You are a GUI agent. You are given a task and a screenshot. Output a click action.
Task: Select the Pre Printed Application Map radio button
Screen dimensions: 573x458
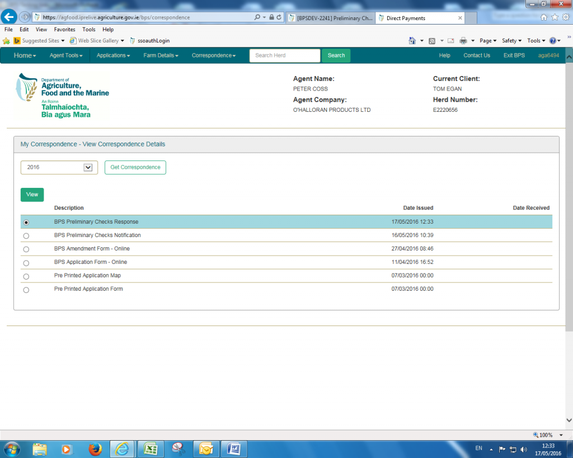[26, 277]
